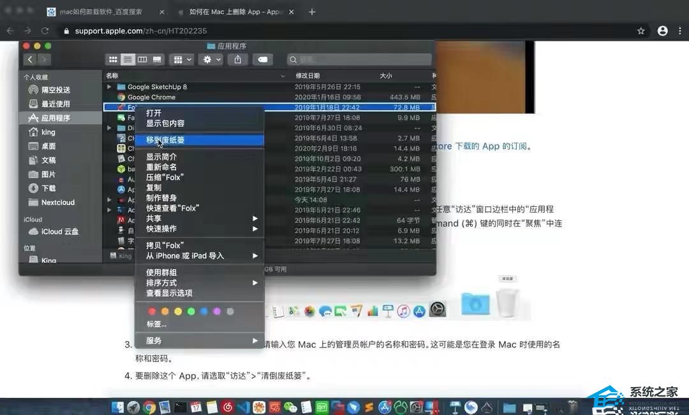This screenshot has width=689, height=415.
Task: Select 显示简介 in context menu
Action: tap(161, 157)
